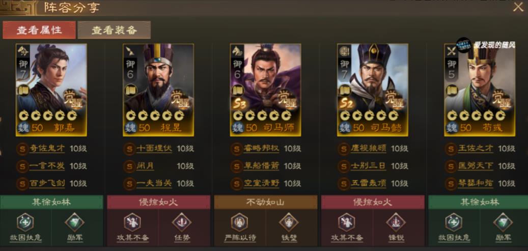Close the 阵容分享 panel

pos(518,7)
